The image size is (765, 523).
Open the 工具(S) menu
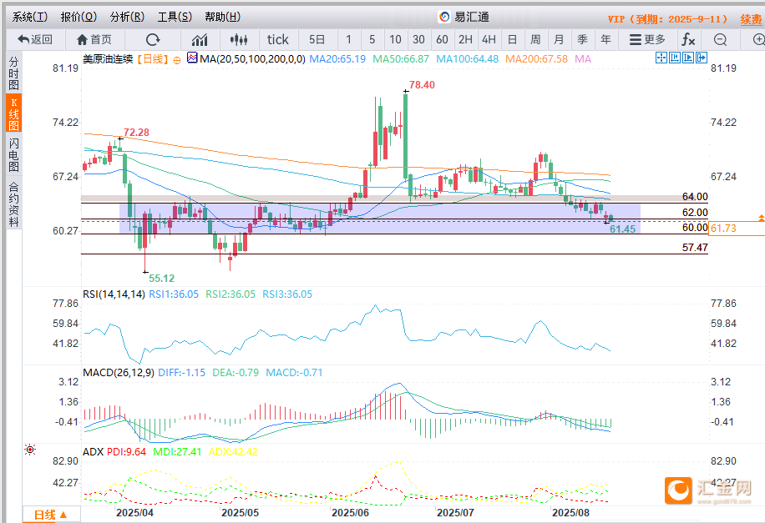coord(175,17)
